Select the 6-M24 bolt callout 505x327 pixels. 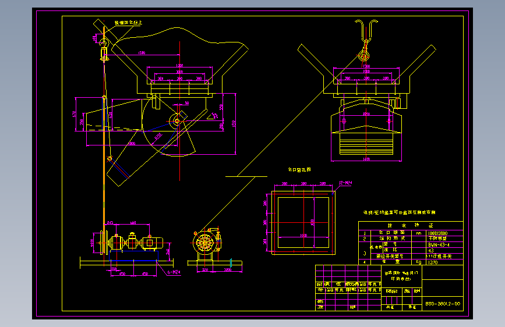pos(174,272)
